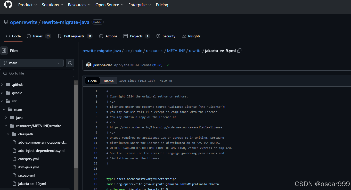Select the Code tab
351x190 pixels.
[13, 36]
